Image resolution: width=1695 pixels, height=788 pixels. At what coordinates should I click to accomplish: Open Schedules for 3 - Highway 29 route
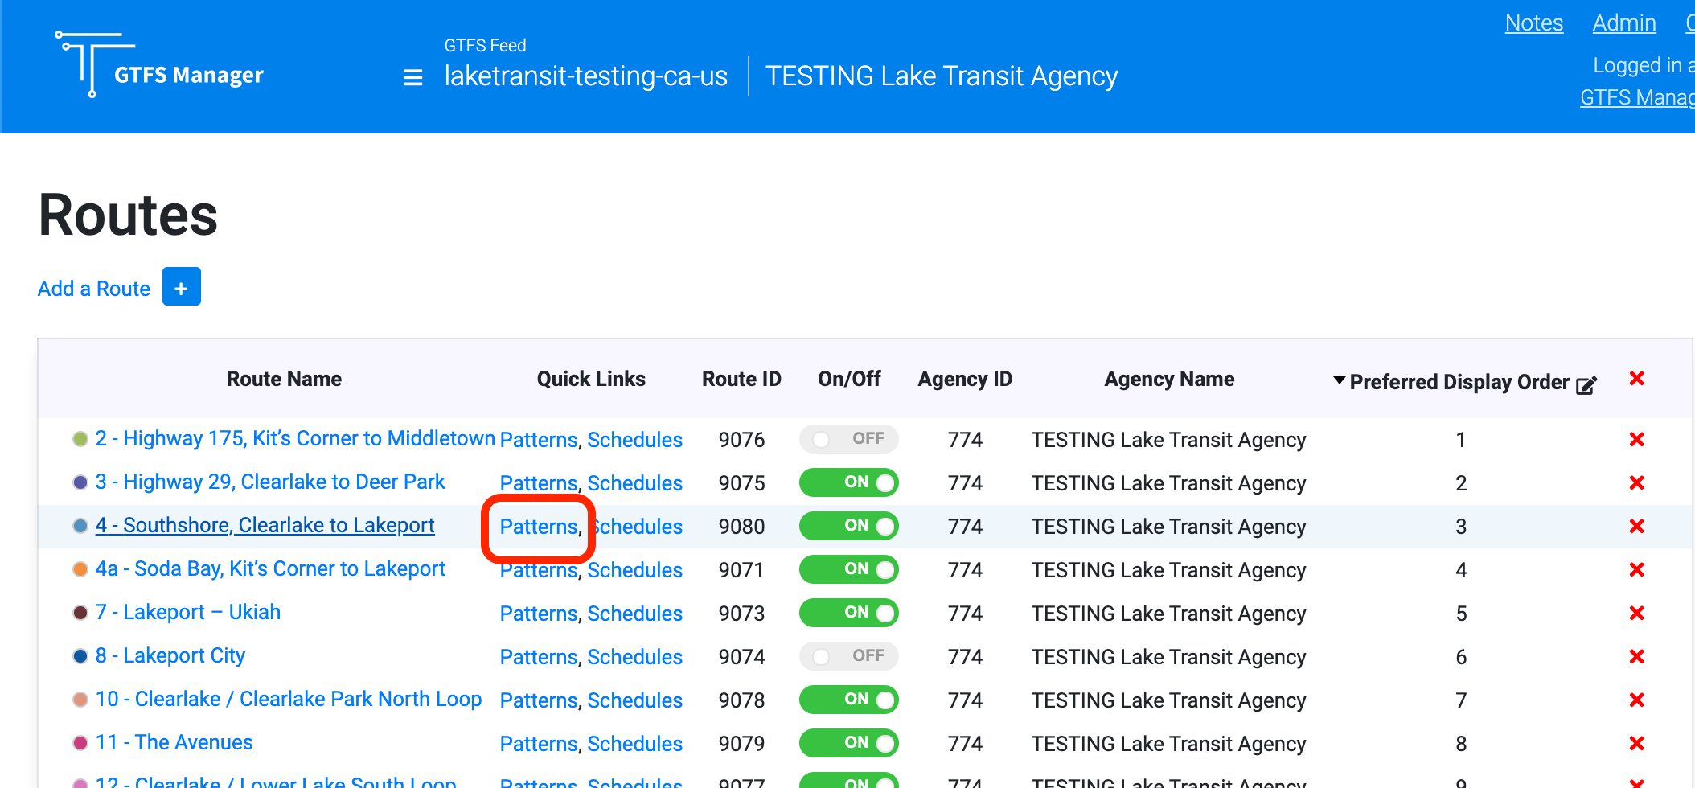point(634,483)
